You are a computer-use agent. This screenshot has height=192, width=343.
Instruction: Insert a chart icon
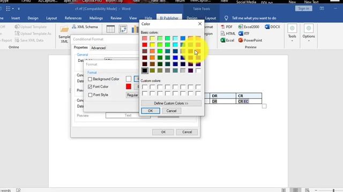[x=135, y=29]
